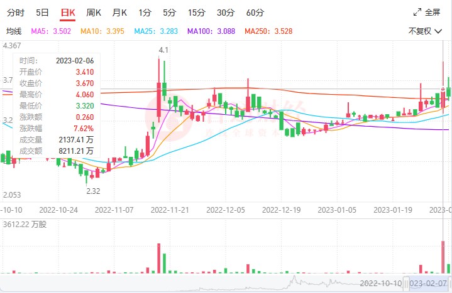Select the 60分 interval chart
This screenshot has height=293, width=452.
pos(255,13)
